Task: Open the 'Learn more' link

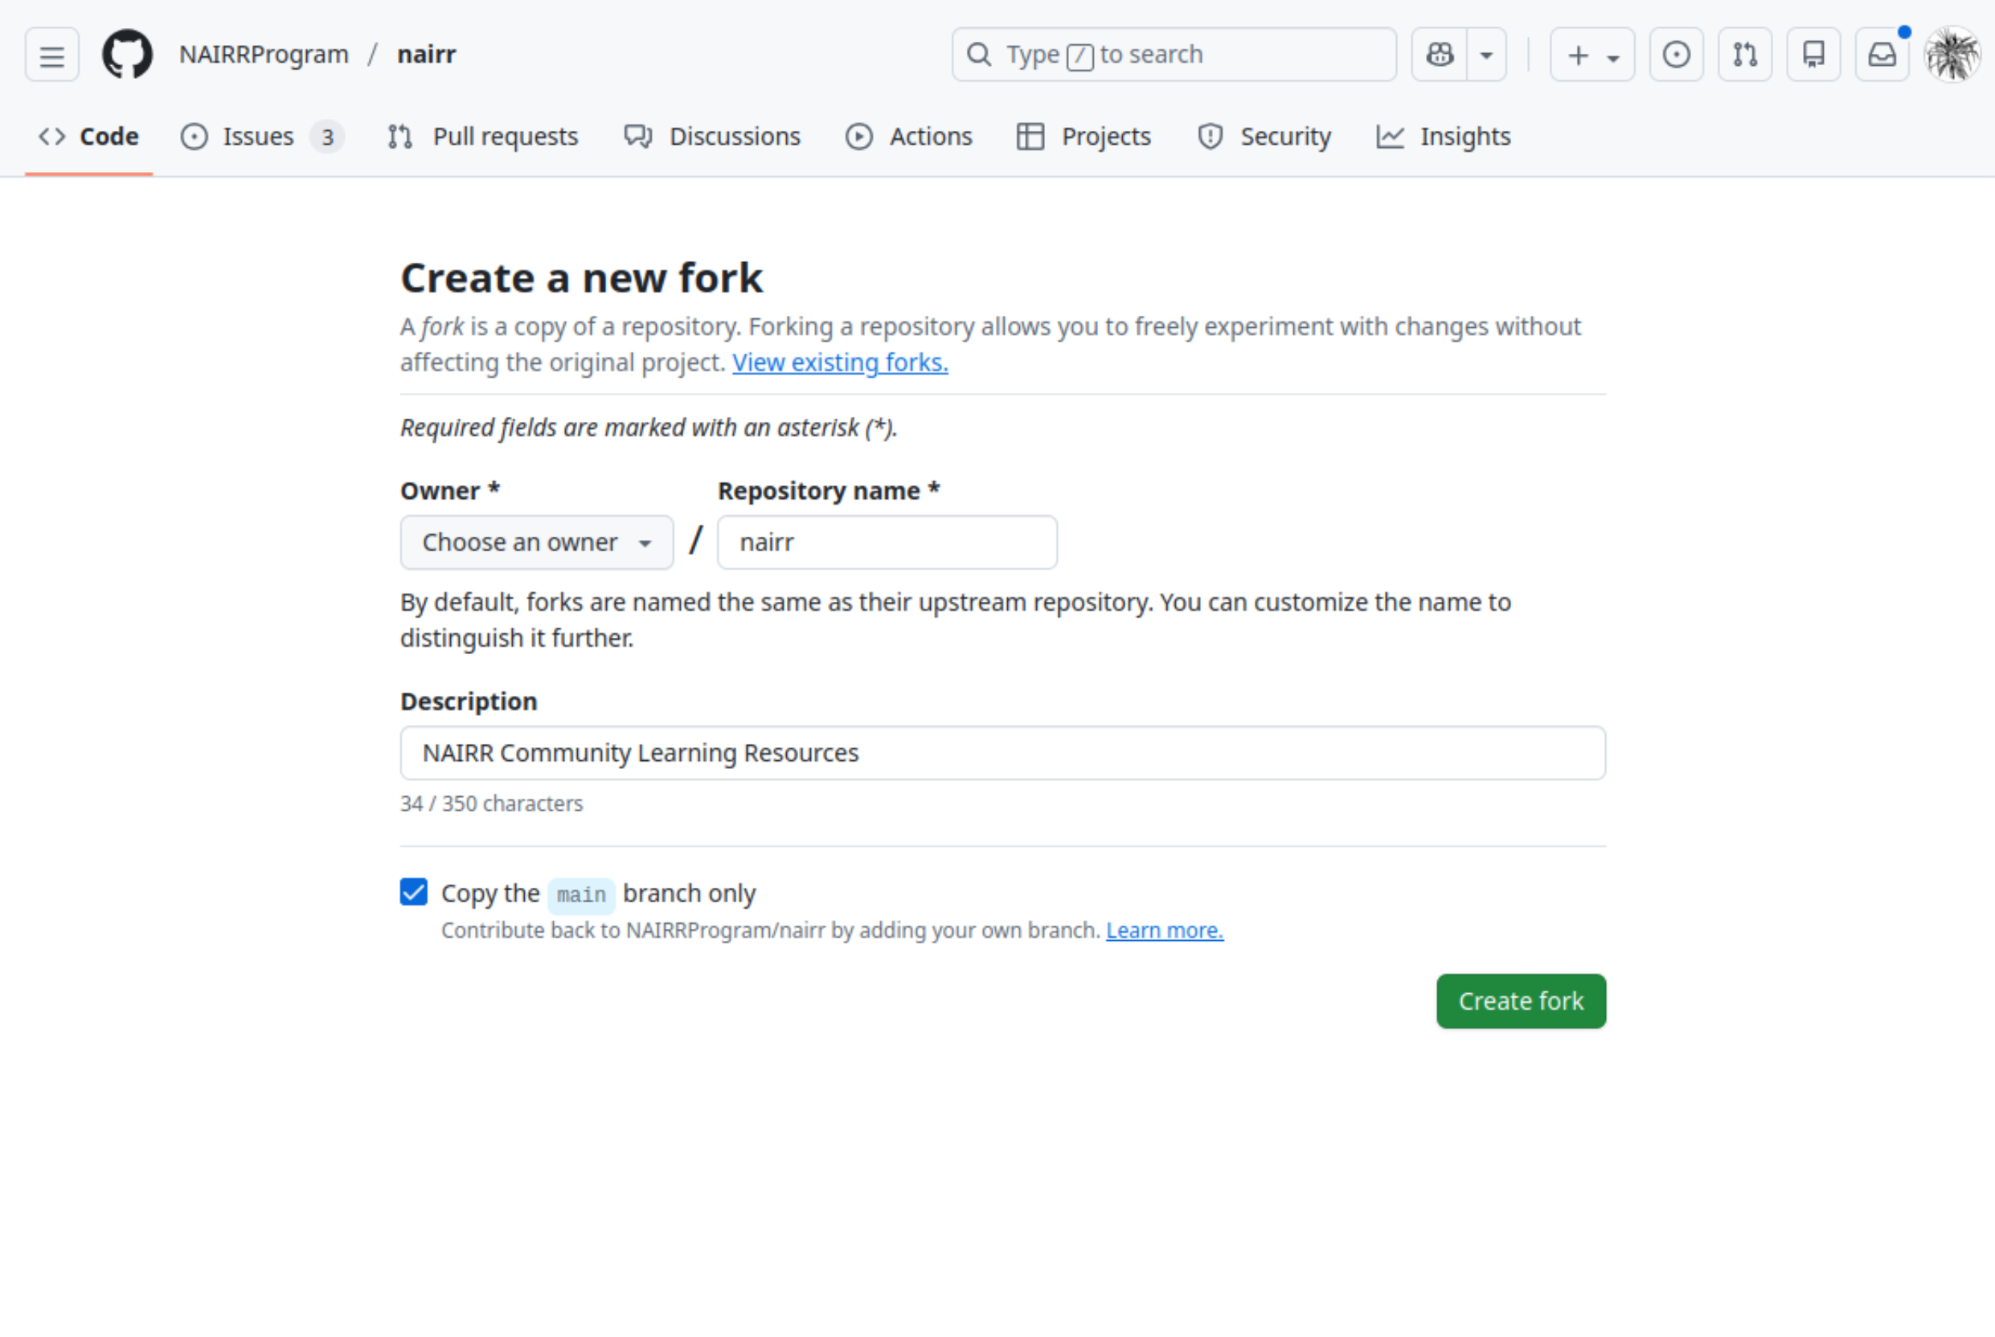Action: click(x=1164, y=930)
